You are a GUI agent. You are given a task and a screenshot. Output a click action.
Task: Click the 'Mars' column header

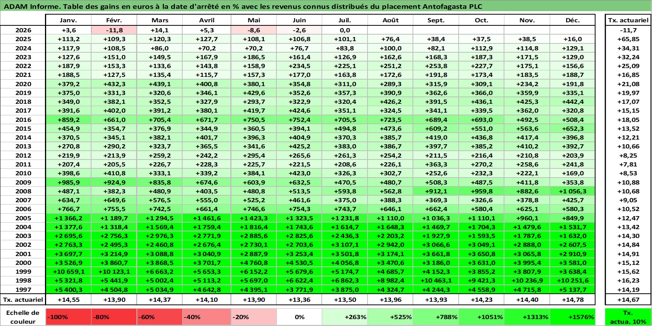coord(160,20)
